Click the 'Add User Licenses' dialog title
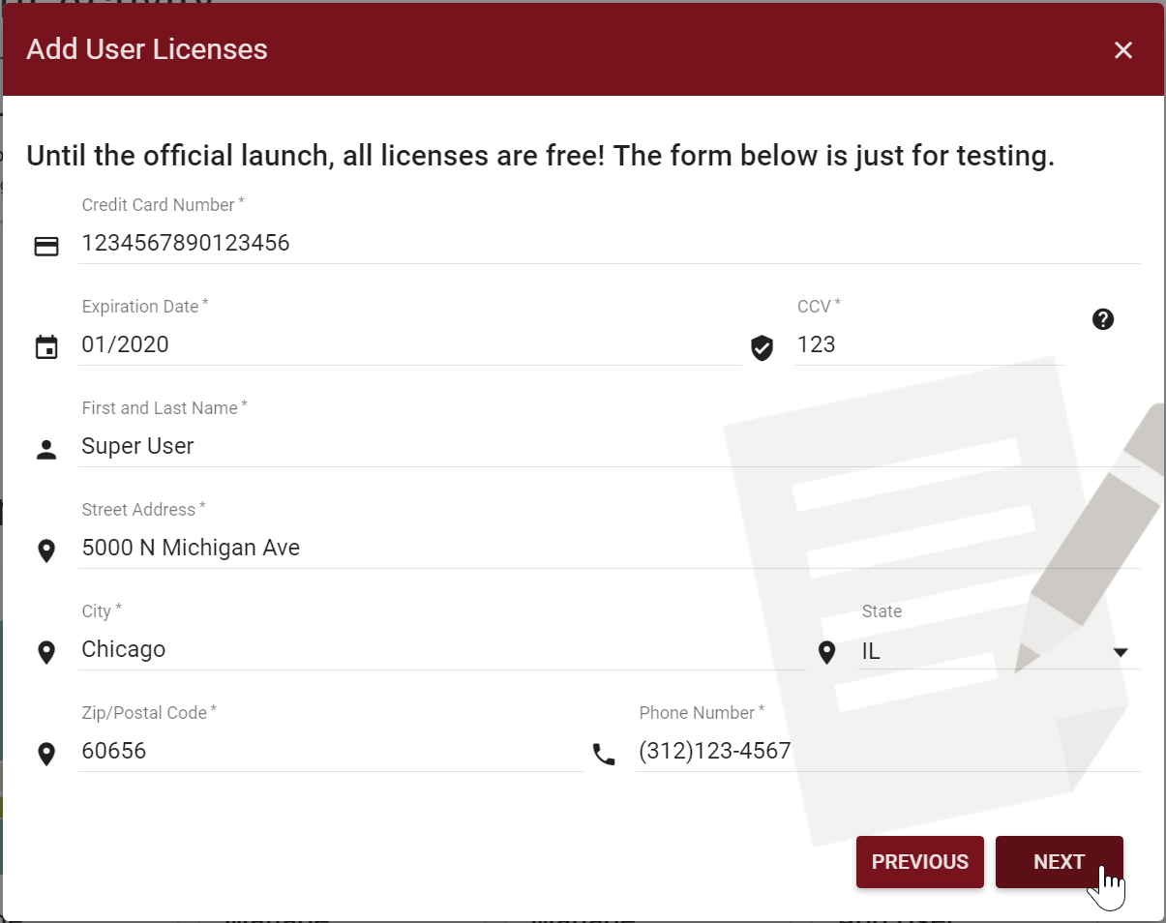Viewport: 1166px width, 923px height. point(147,49)
